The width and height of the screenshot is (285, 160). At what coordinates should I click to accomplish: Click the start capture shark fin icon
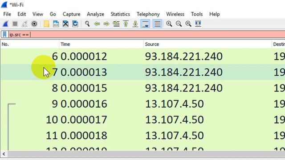click(5, 24)
